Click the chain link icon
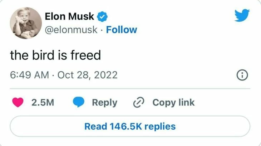261x146 pixels. pyautogui.click(x=139, y=102)
